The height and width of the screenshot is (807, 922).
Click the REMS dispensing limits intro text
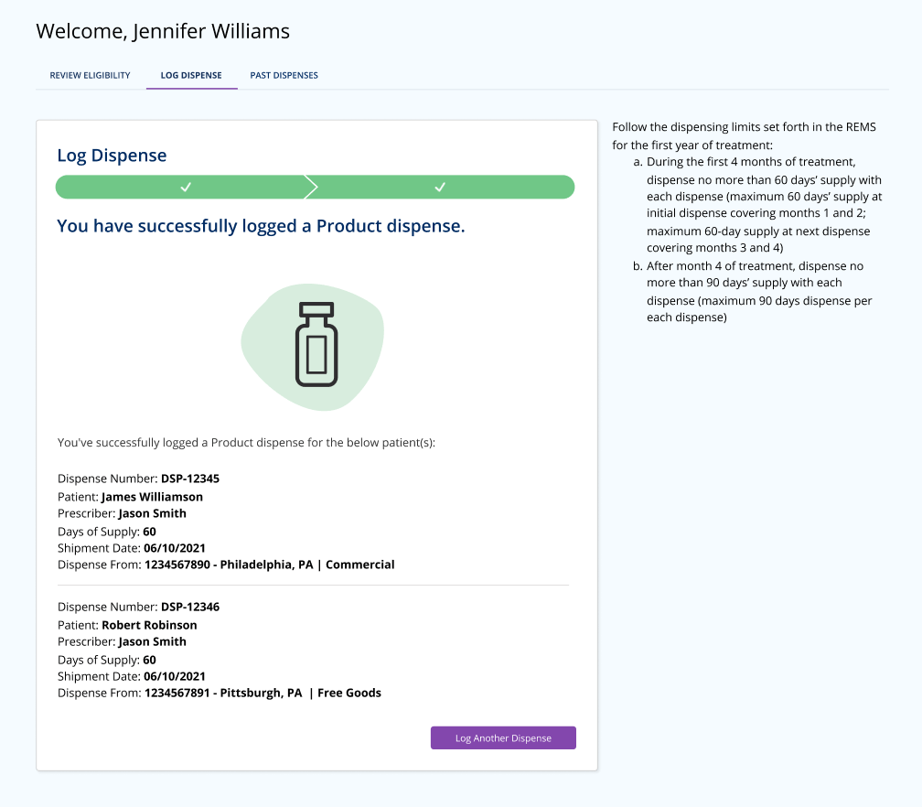click(x=744, y=135)
